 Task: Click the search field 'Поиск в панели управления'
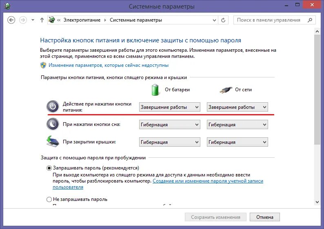coord(271,20)
